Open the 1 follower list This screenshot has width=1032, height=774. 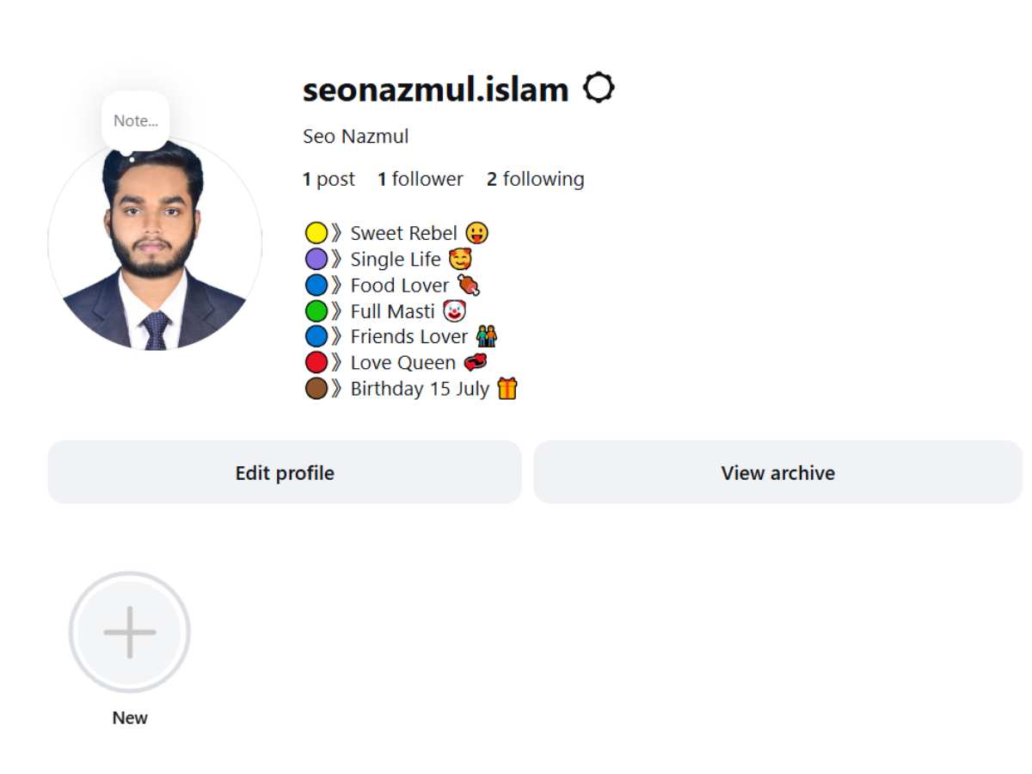point(421,179)
